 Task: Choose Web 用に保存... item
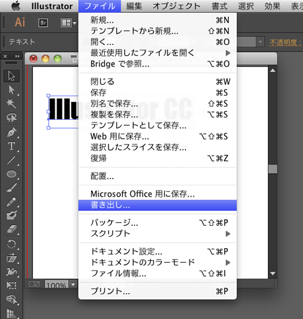tap(158, 136)
